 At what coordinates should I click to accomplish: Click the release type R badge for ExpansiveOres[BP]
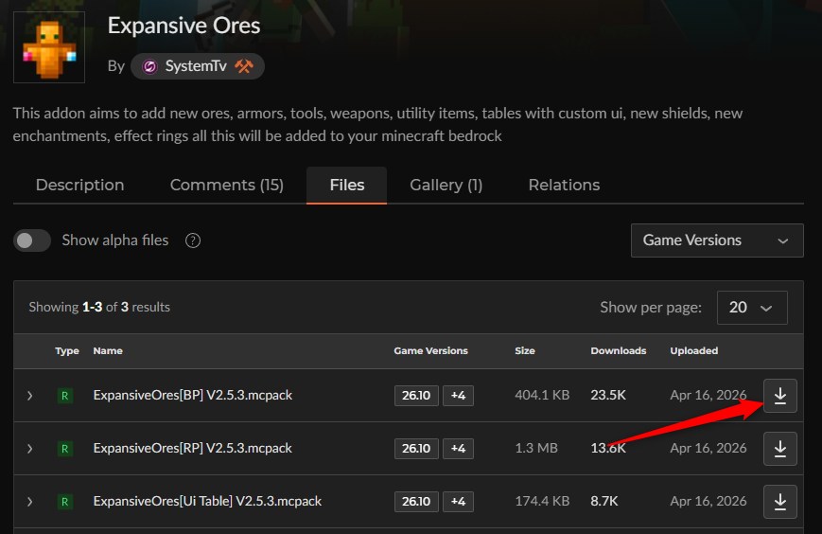coord(65,396)
